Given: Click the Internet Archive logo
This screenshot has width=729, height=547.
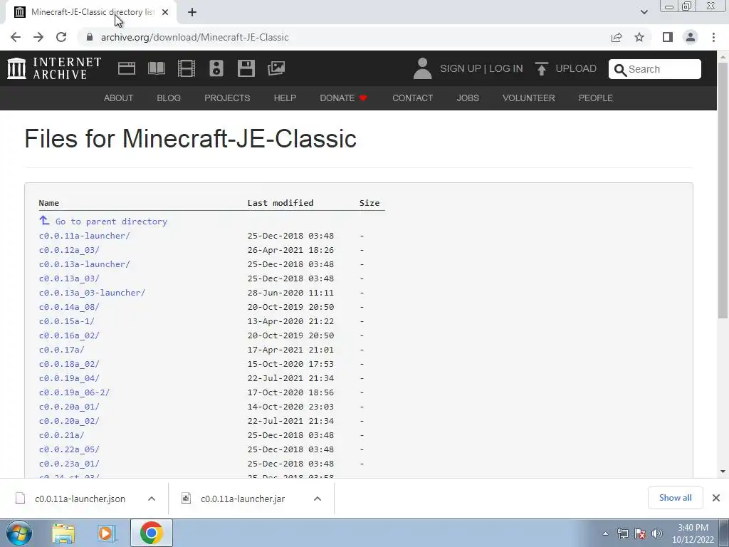Looking at the screenshot, I should point(54,68).
